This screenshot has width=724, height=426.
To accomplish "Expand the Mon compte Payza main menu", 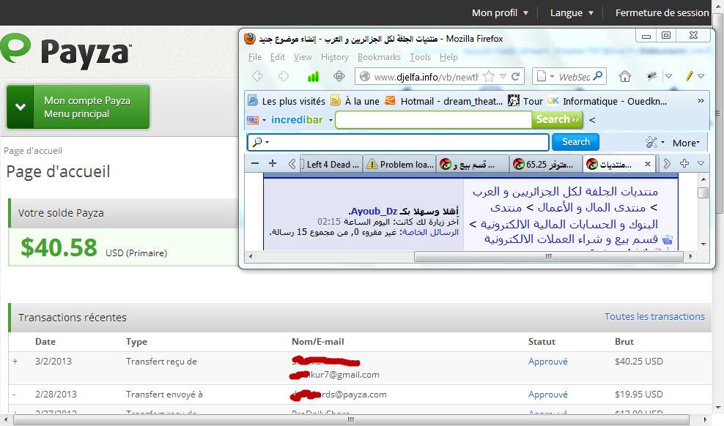I will (78, 107).
